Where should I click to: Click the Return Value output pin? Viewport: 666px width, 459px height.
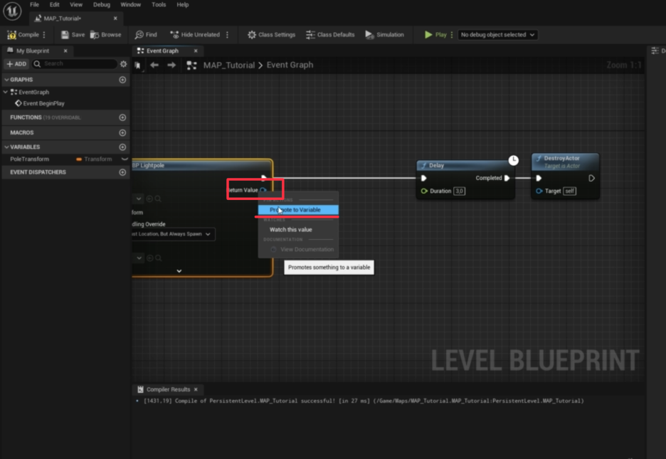tap(263, 190)
